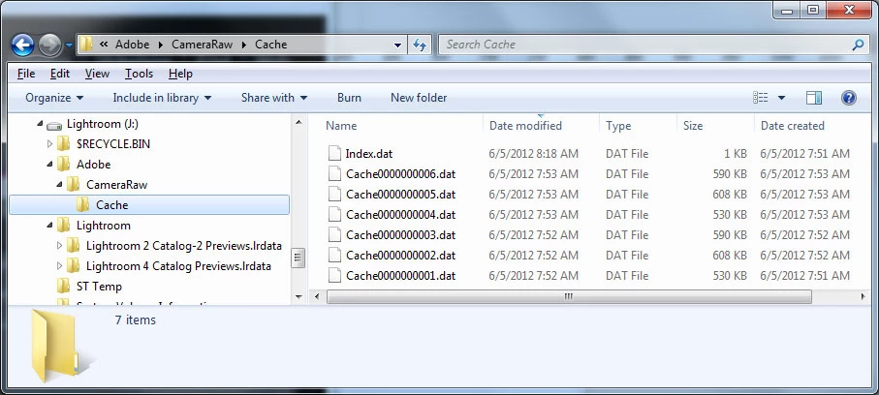Click the file list horizontal scrollbar thumb
This screenshot has height=395, width=879.
coord(569,297)
